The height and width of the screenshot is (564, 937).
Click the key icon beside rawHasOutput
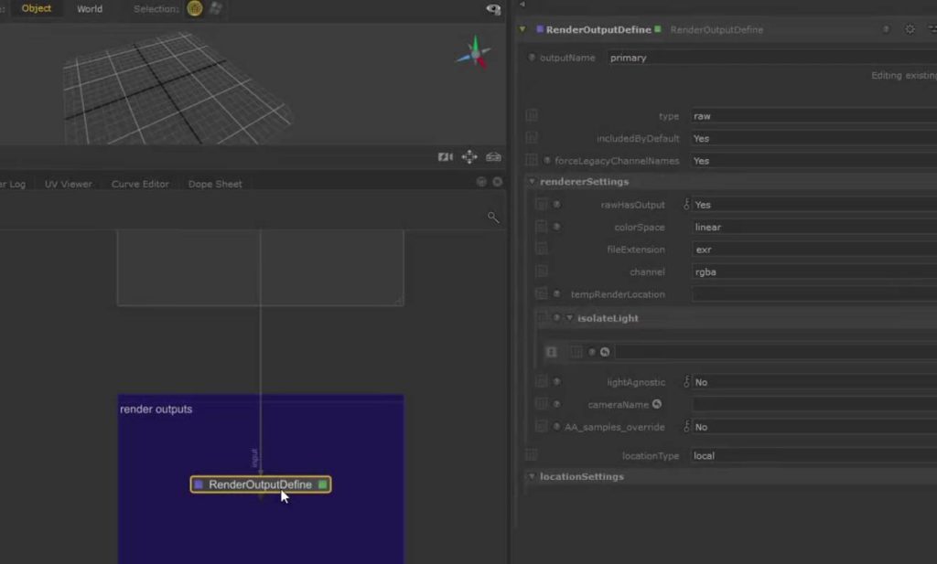click(686, 205)
